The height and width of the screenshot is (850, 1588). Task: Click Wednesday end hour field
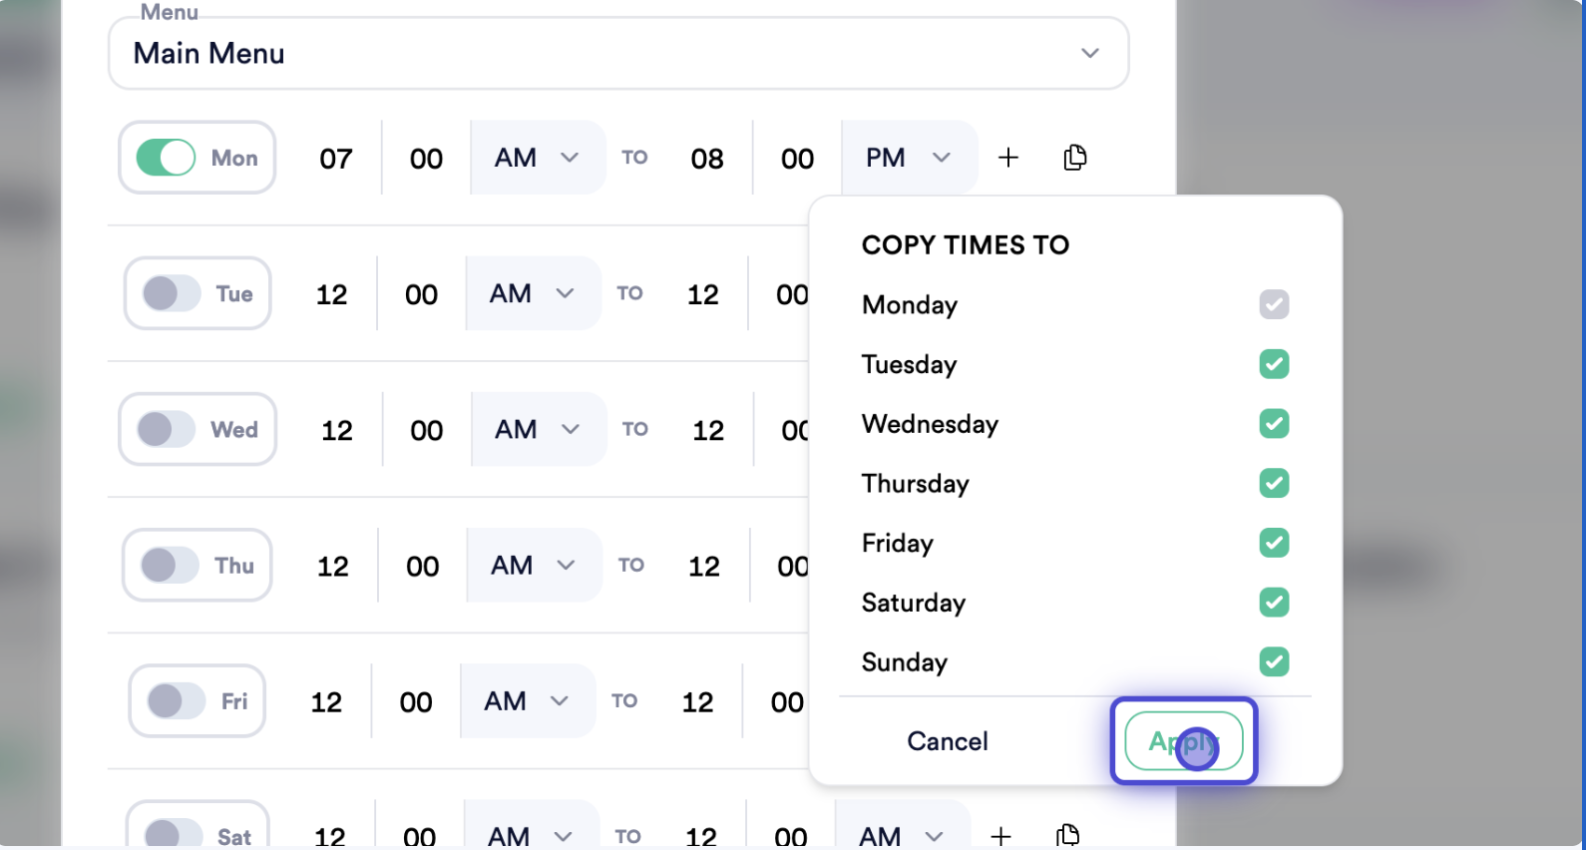(708, 430)
